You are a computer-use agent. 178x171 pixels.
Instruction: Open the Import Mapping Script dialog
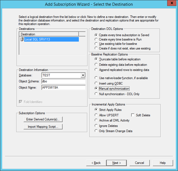[x=43, y=127]
